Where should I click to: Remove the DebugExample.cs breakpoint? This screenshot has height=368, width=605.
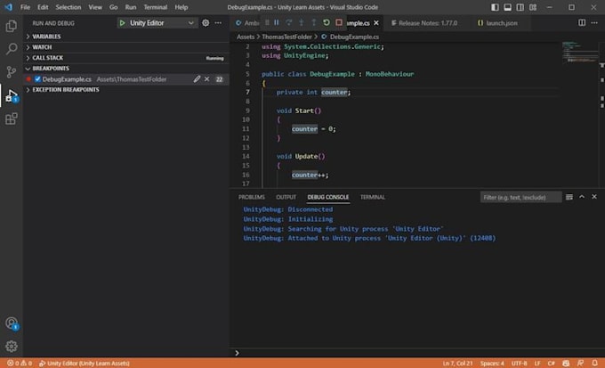pos(206,79)
